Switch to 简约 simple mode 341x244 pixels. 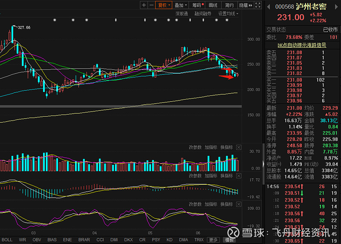[229, 5]
